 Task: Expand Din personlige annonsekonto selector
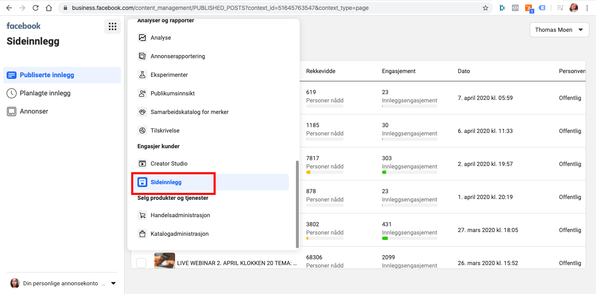(63, 283)
